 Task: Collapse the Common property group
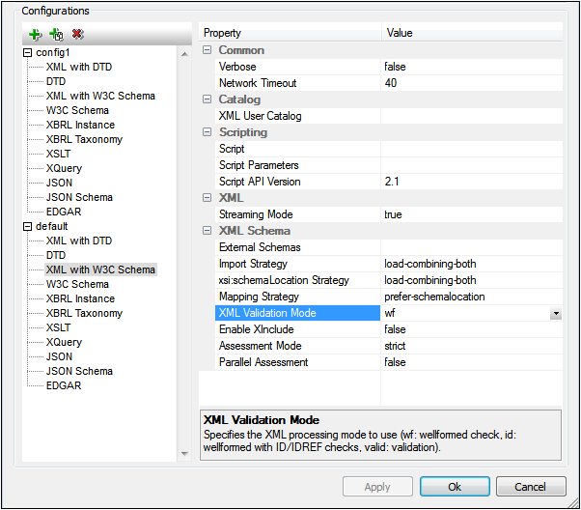(207, 50)
